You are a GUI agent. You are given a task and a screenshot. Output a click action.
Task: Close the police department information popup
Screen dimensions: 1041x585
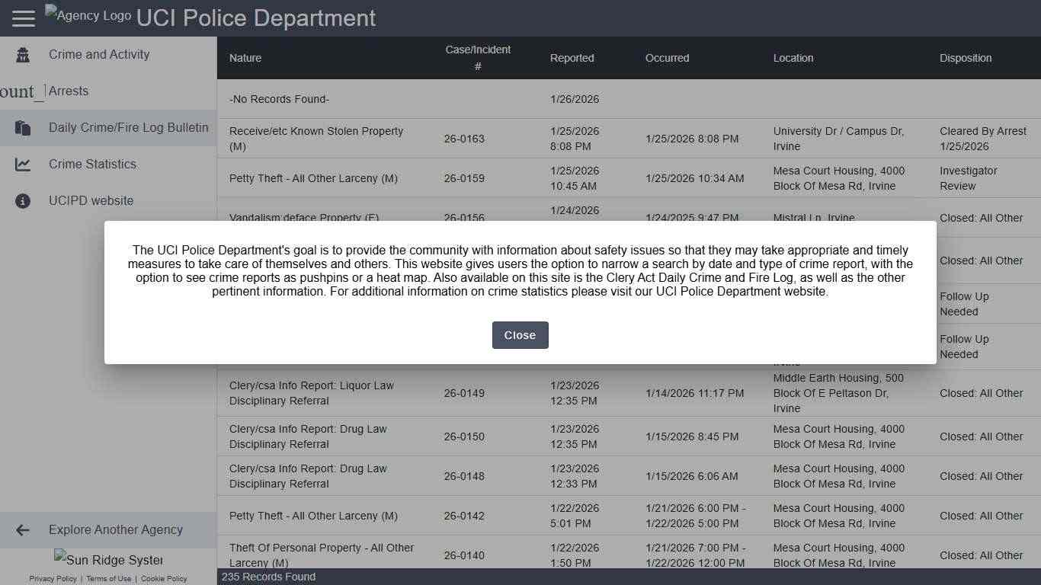(520, 335)
